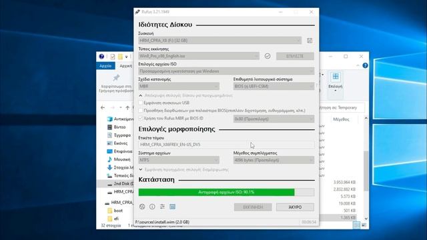Viewport: 427px width, 240px height.
Task: Click the Explorer vertical scrollbar
Action: [x=366, y=171]
